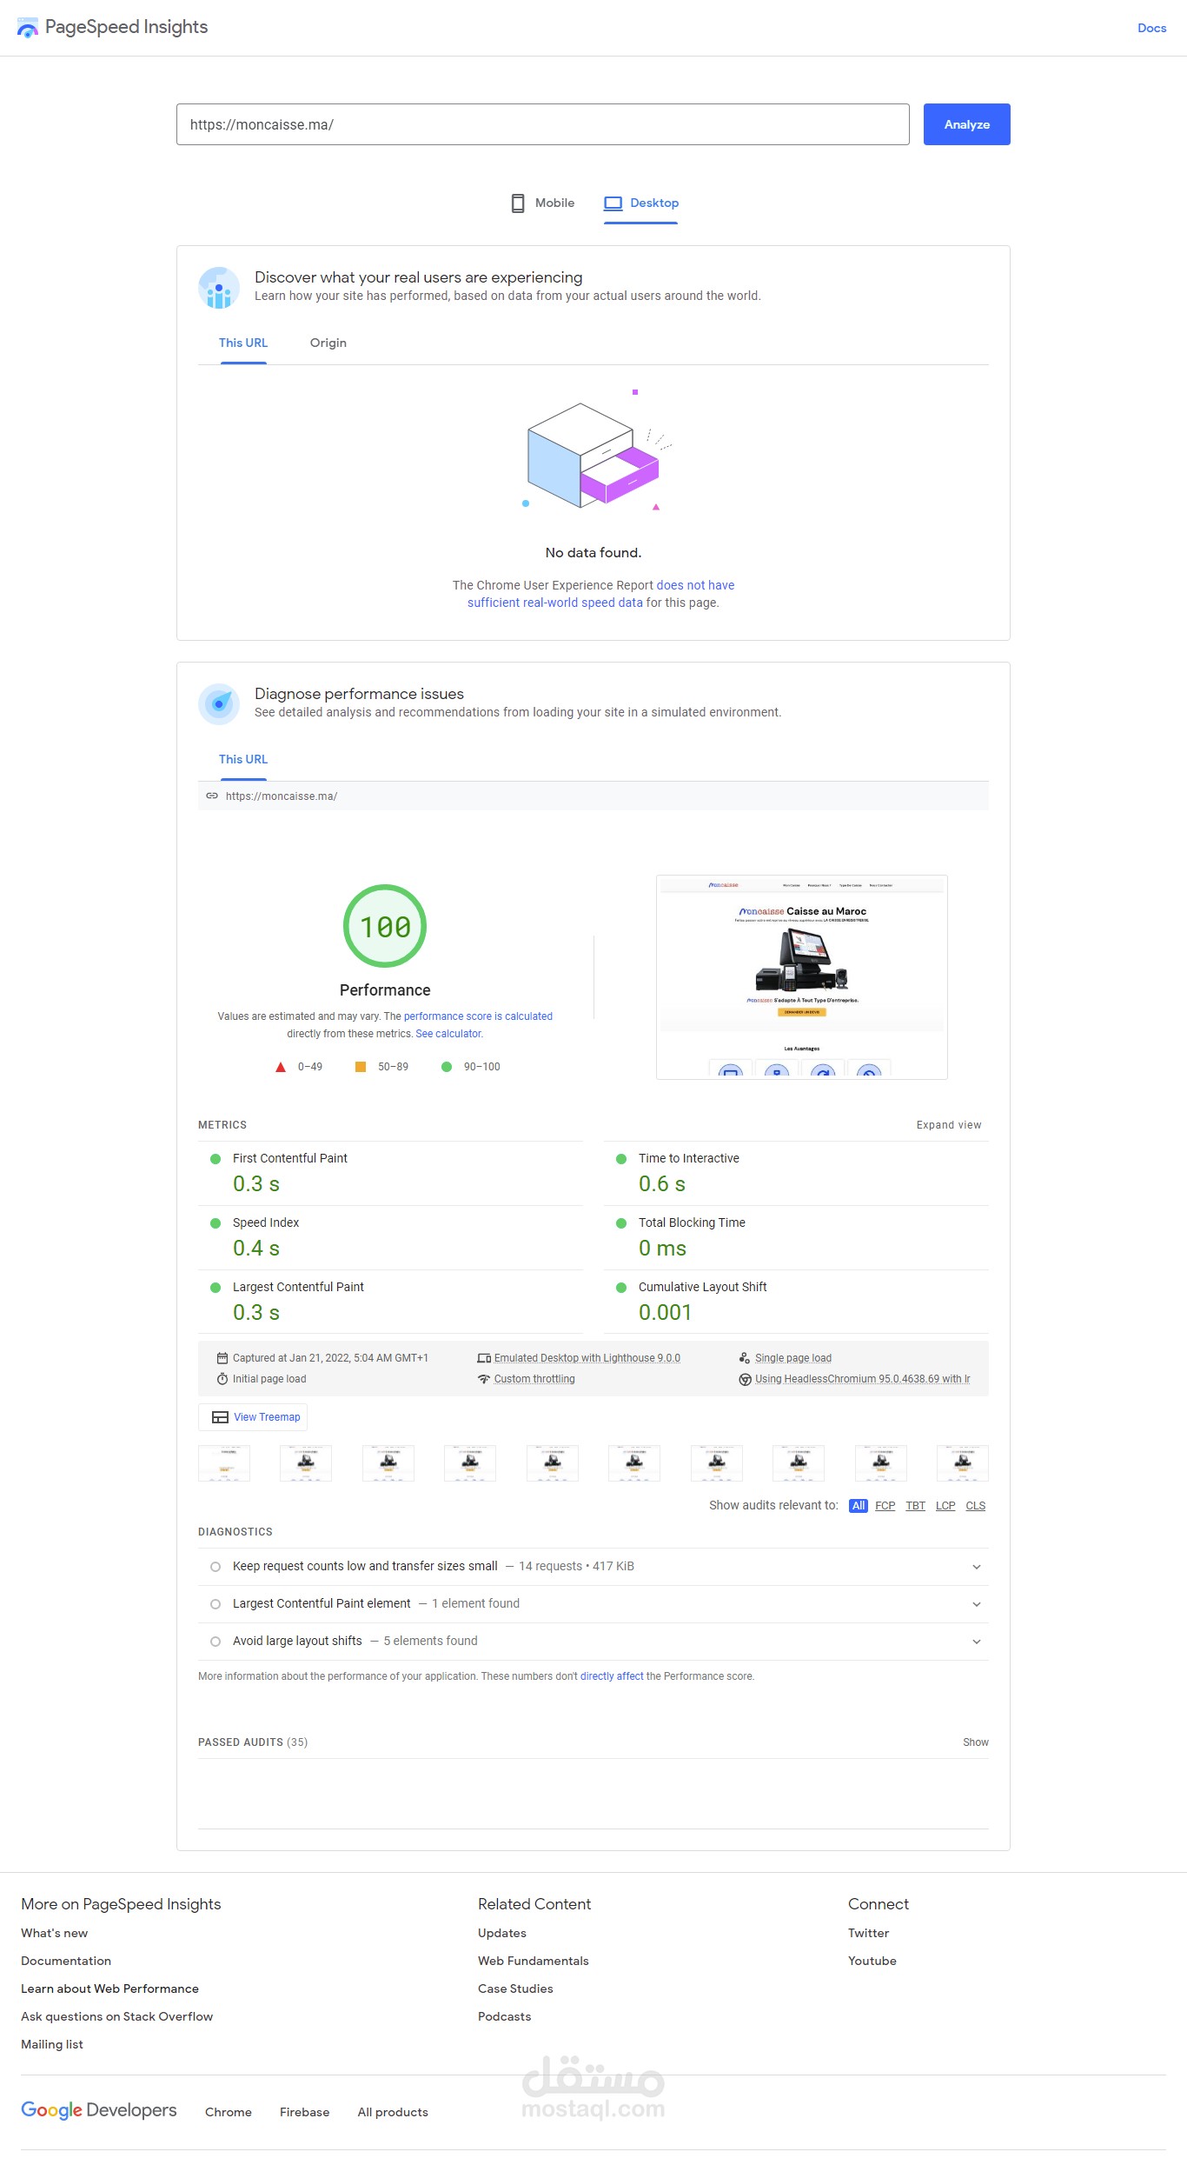Filter audits by FCP
Screen dimensions: 1187x2165
click(885, 1506)
